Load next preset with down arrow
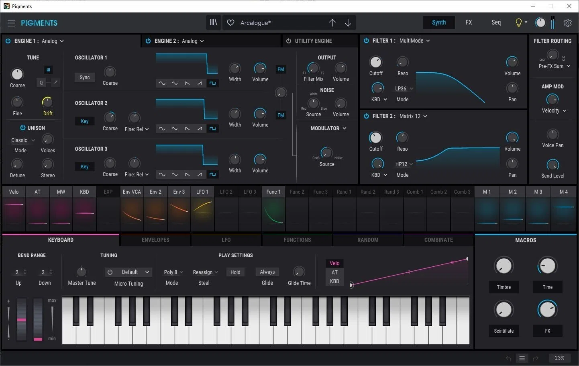 [348, 23]
